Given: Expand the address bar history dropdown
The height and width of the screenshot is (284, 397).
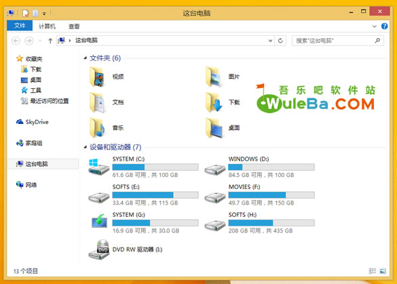Looking at the screenshot, I should 270,41.
